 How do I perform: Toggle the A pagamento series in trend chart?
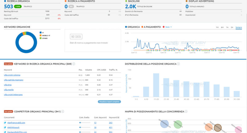[151, 27]
